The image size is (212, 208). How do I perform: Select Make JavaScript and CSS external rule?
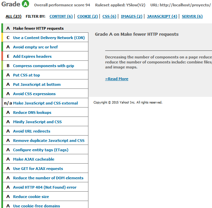pos(45,103)
